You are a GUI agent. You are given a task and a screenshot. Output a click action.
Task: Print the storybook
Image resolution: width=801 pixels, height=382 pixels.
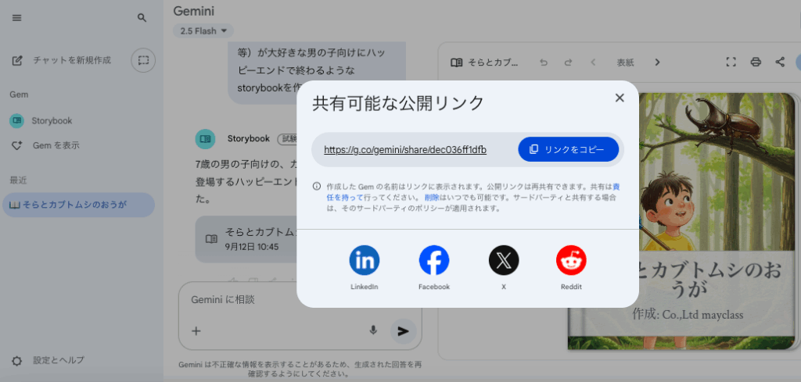(x=756, y=62)
